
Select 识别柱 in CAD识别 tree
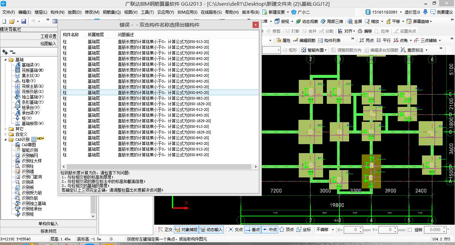tap(24, 166)
